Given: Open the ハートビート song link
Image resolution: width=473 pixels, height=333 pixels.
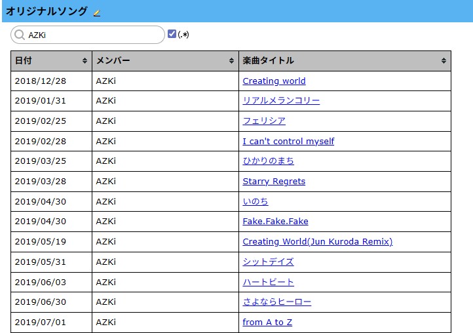Looking at the screenshot, I should pyautogui.click(x=268, y=282).
